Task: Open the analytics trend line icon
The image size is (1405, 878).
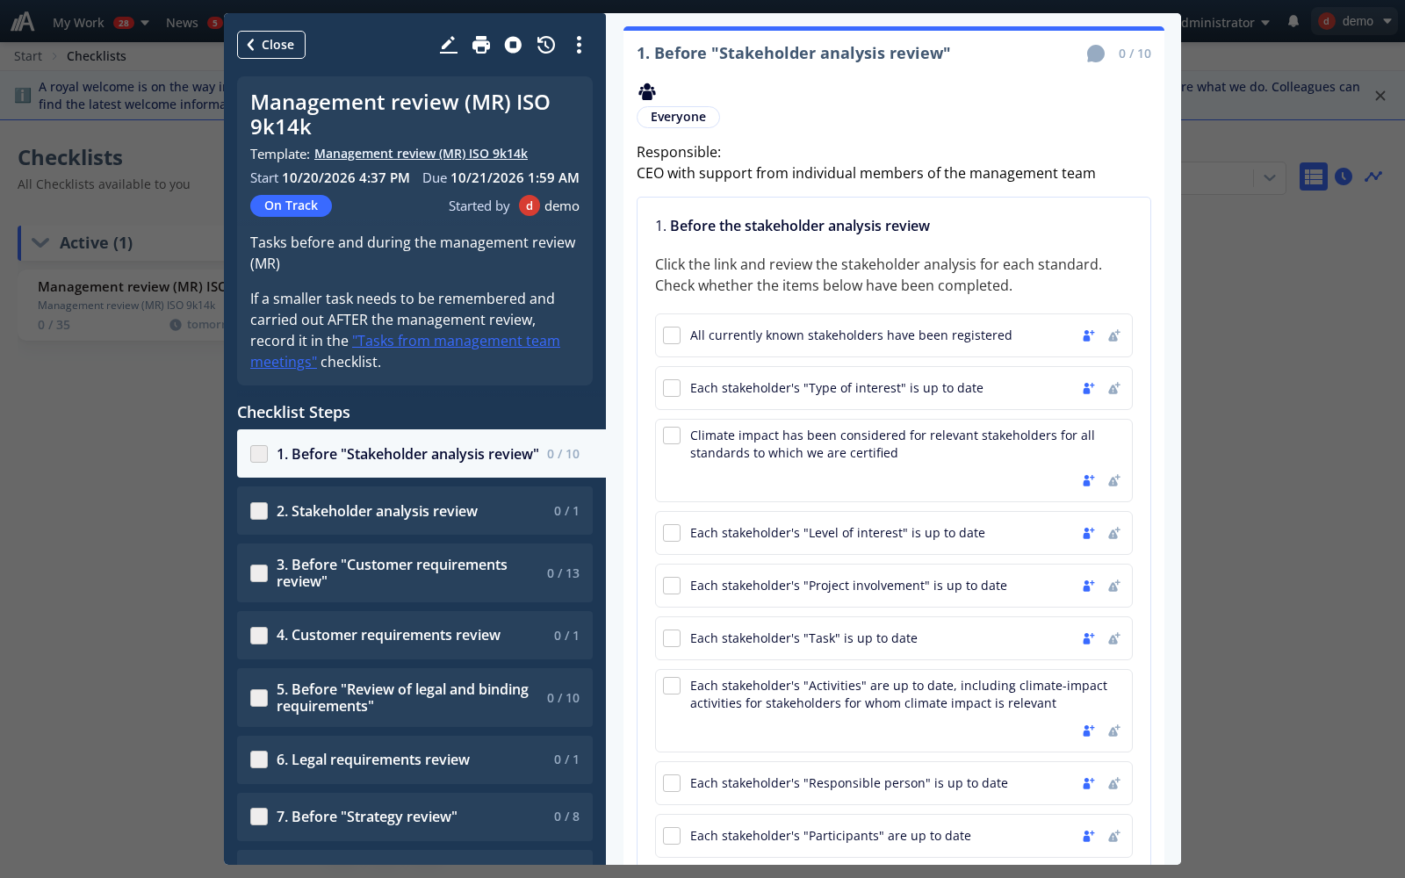Action: [1373, 177]
